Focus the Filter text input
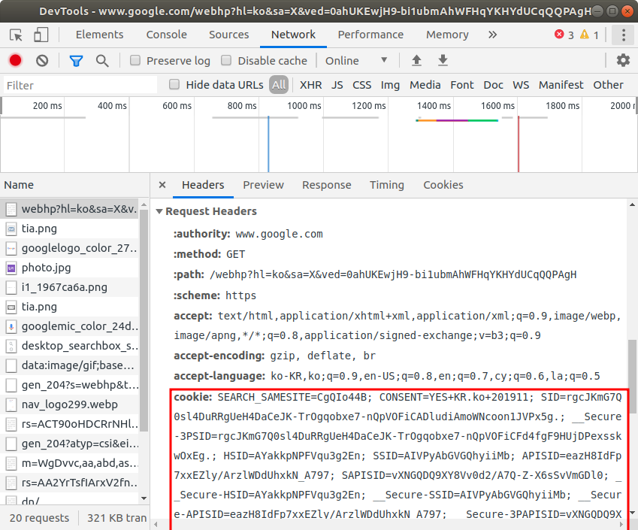 coord(80,85)
